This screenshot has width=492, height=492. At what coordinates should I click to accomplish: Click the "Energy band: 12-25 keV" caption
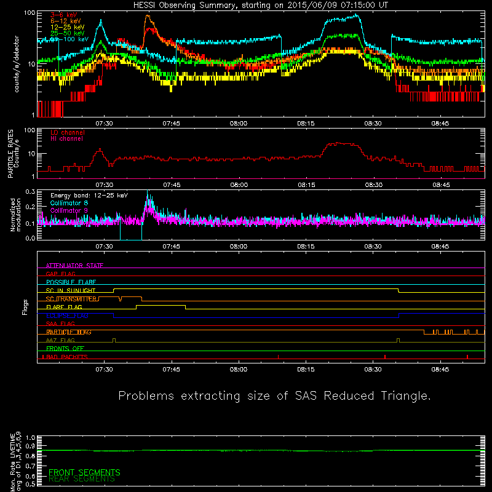point(89,196)
